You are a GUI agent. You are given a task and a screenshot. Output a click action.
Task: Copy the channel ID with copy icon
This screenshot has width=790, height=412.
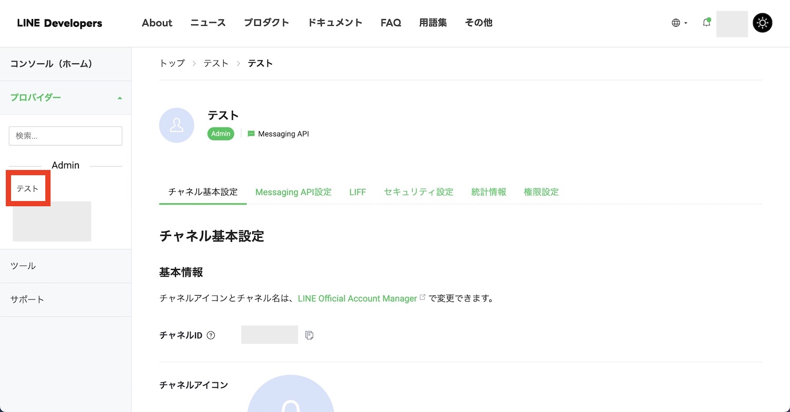(x=310, y=335)
